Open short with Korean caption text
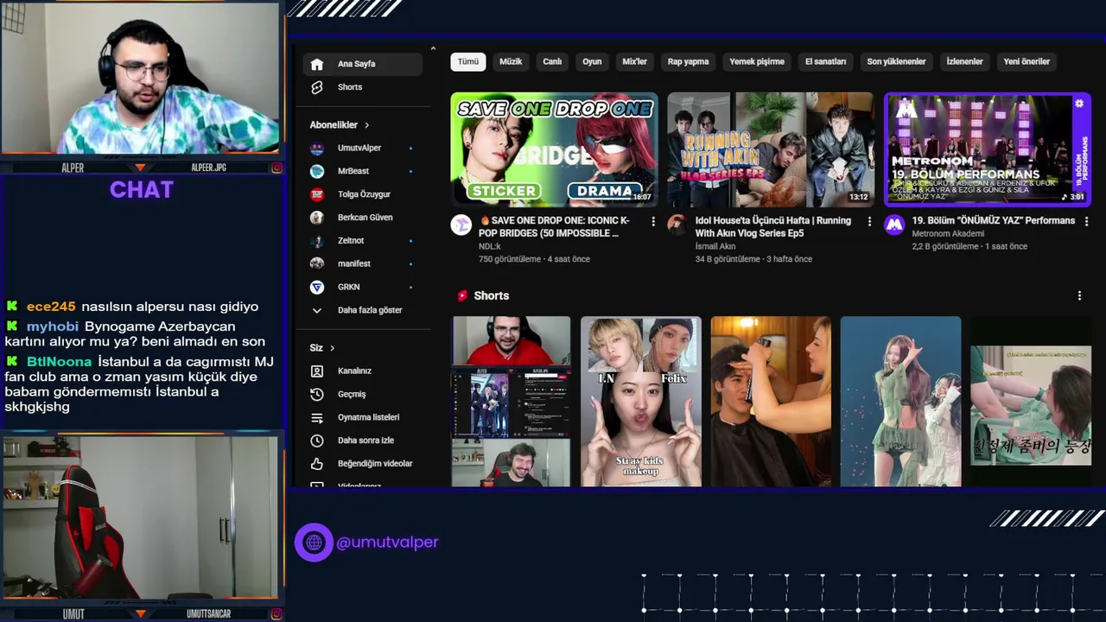 pos(1031,402)
